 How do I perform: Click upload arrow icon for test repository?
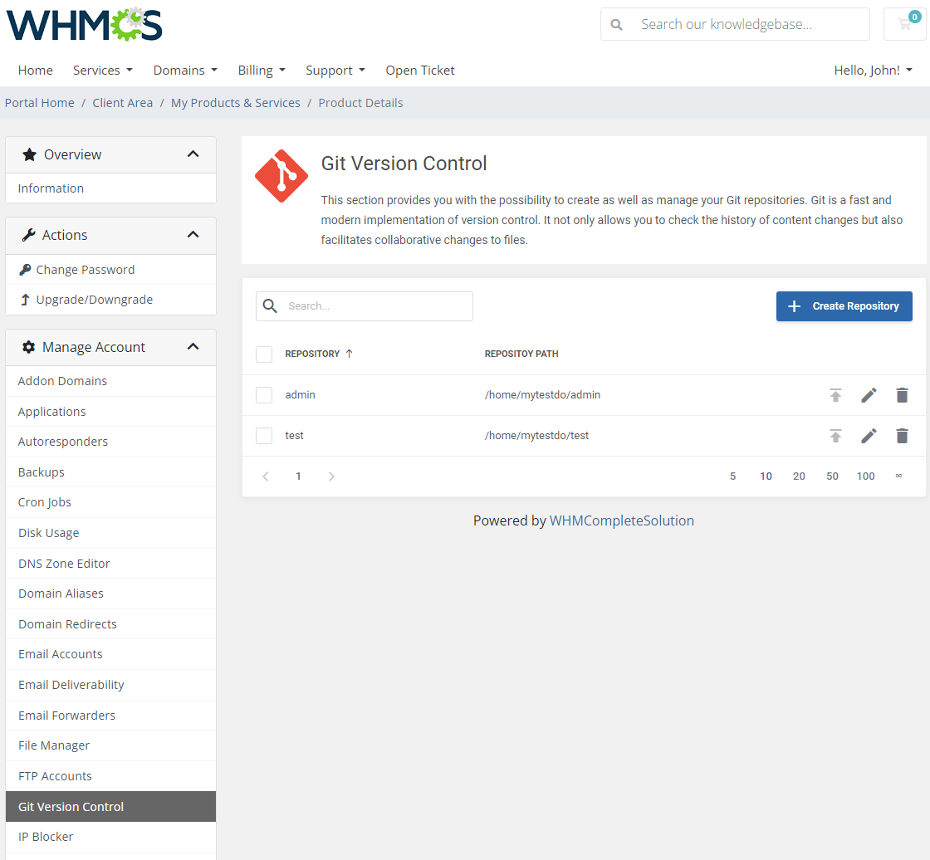pos(835,436)
